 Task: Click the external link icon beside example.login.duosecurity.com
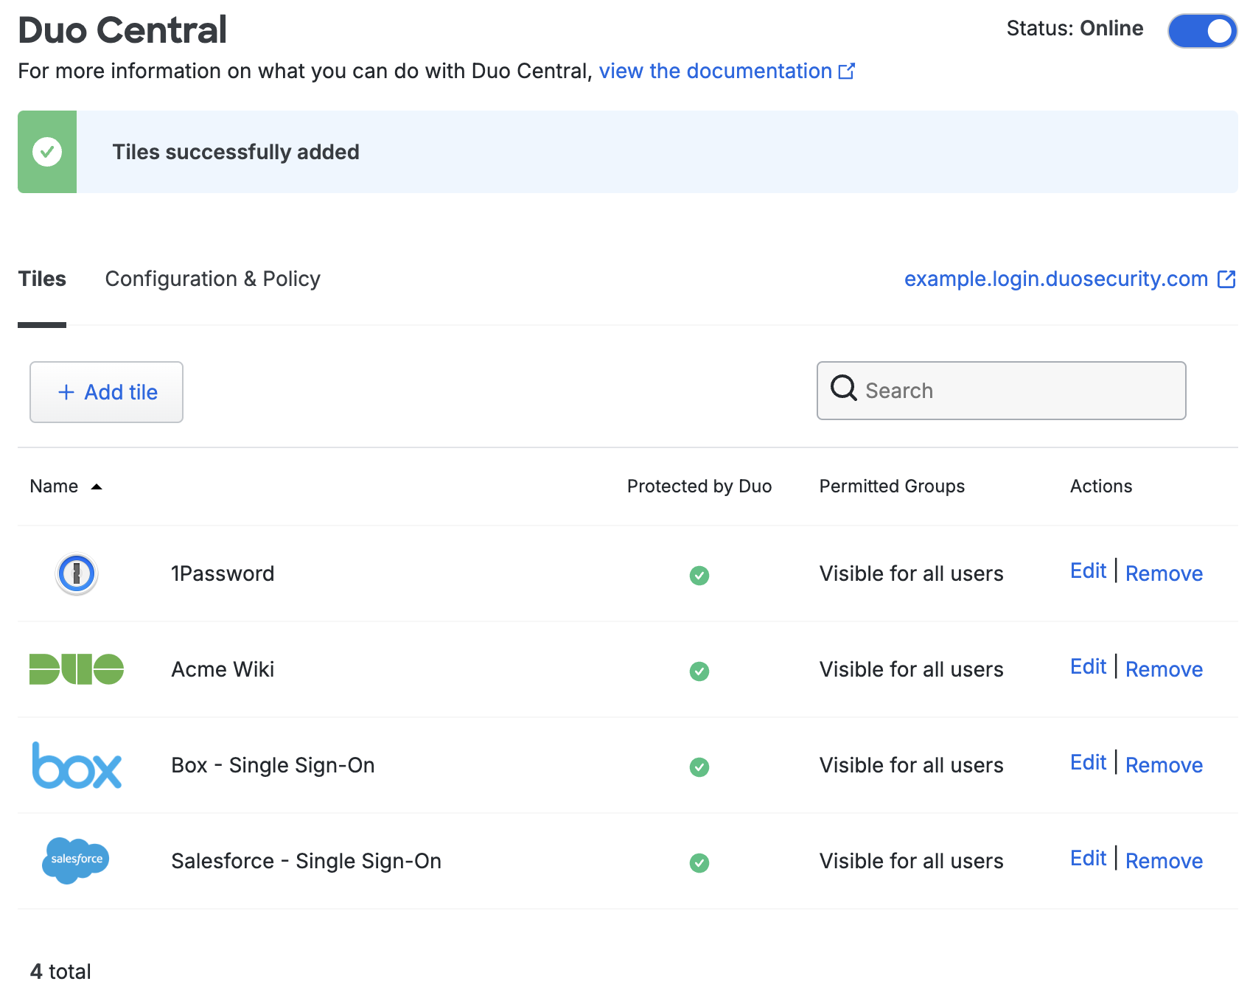coord(1226,279)
